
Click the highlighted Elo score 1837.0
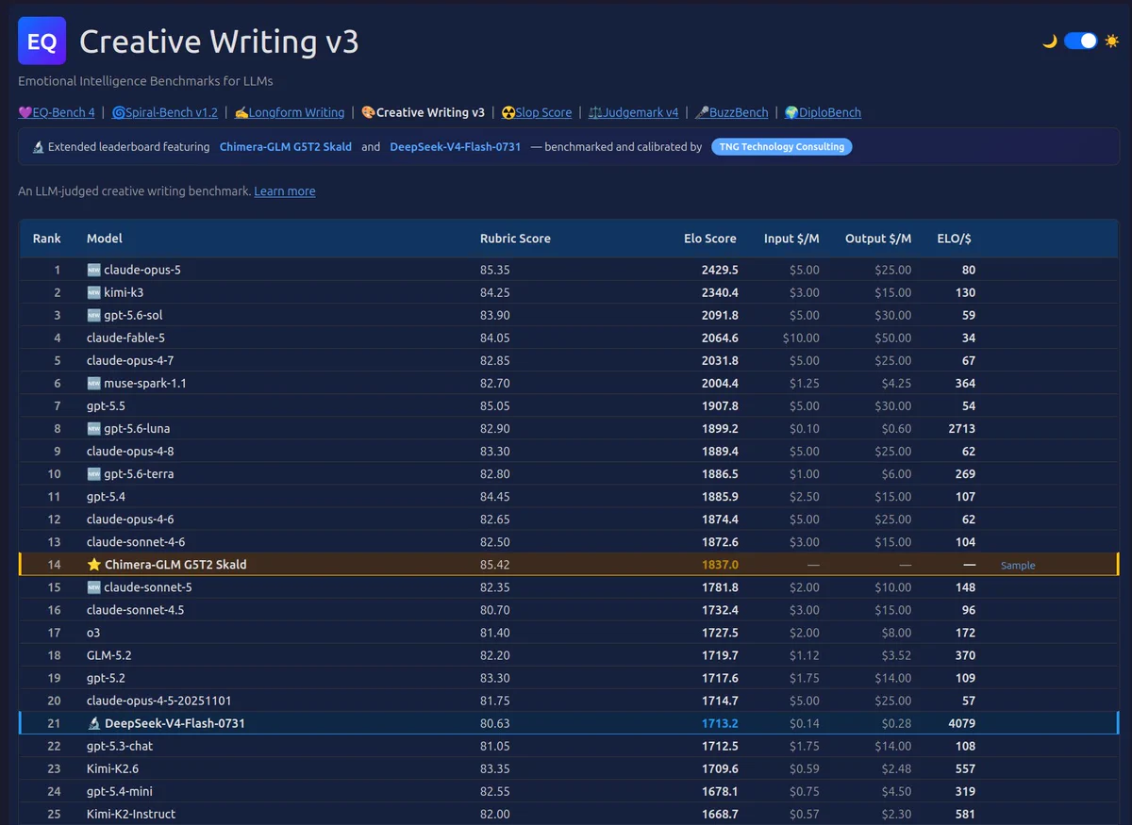pos(720,565)
